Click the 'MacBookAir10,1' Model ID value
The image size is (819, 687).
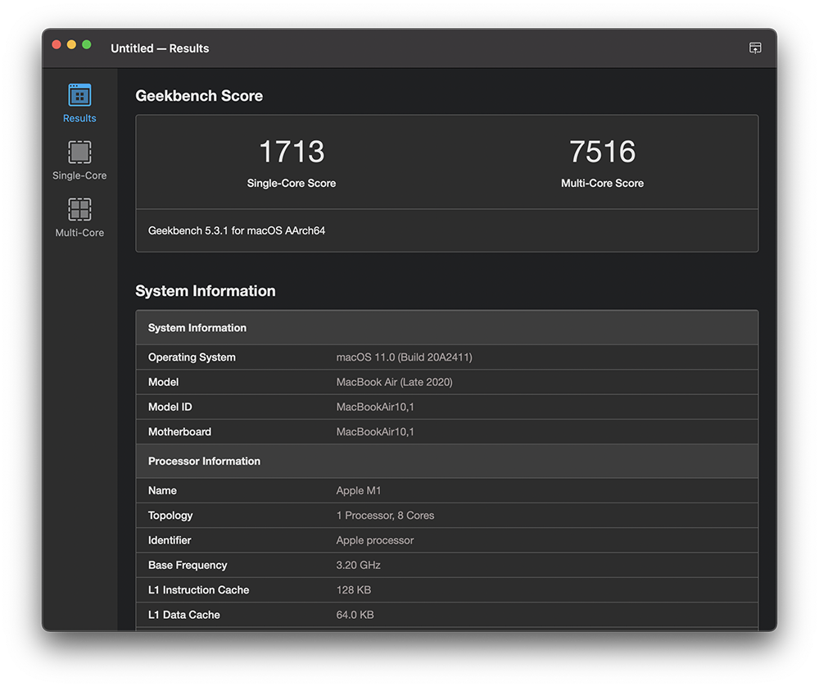[x=375, y=407]
